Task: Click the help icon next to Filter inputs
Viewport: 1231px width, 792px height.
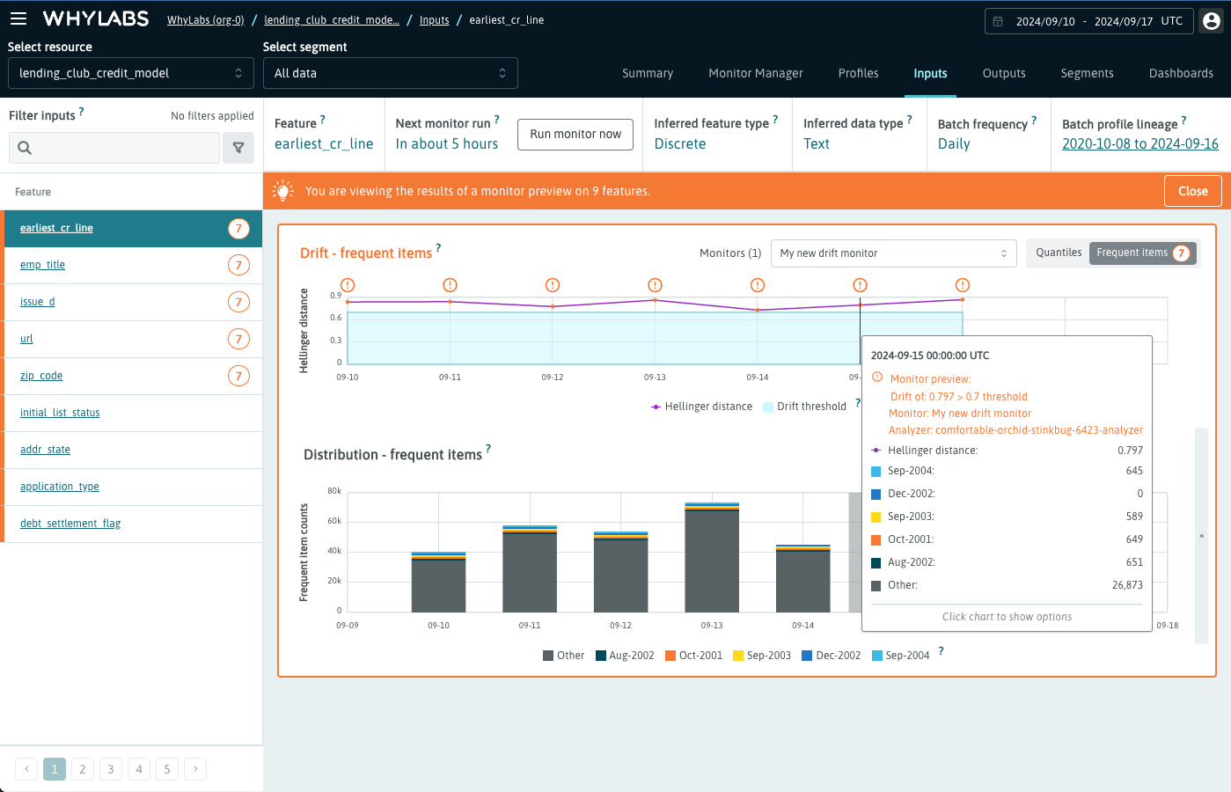Action: 82,112
